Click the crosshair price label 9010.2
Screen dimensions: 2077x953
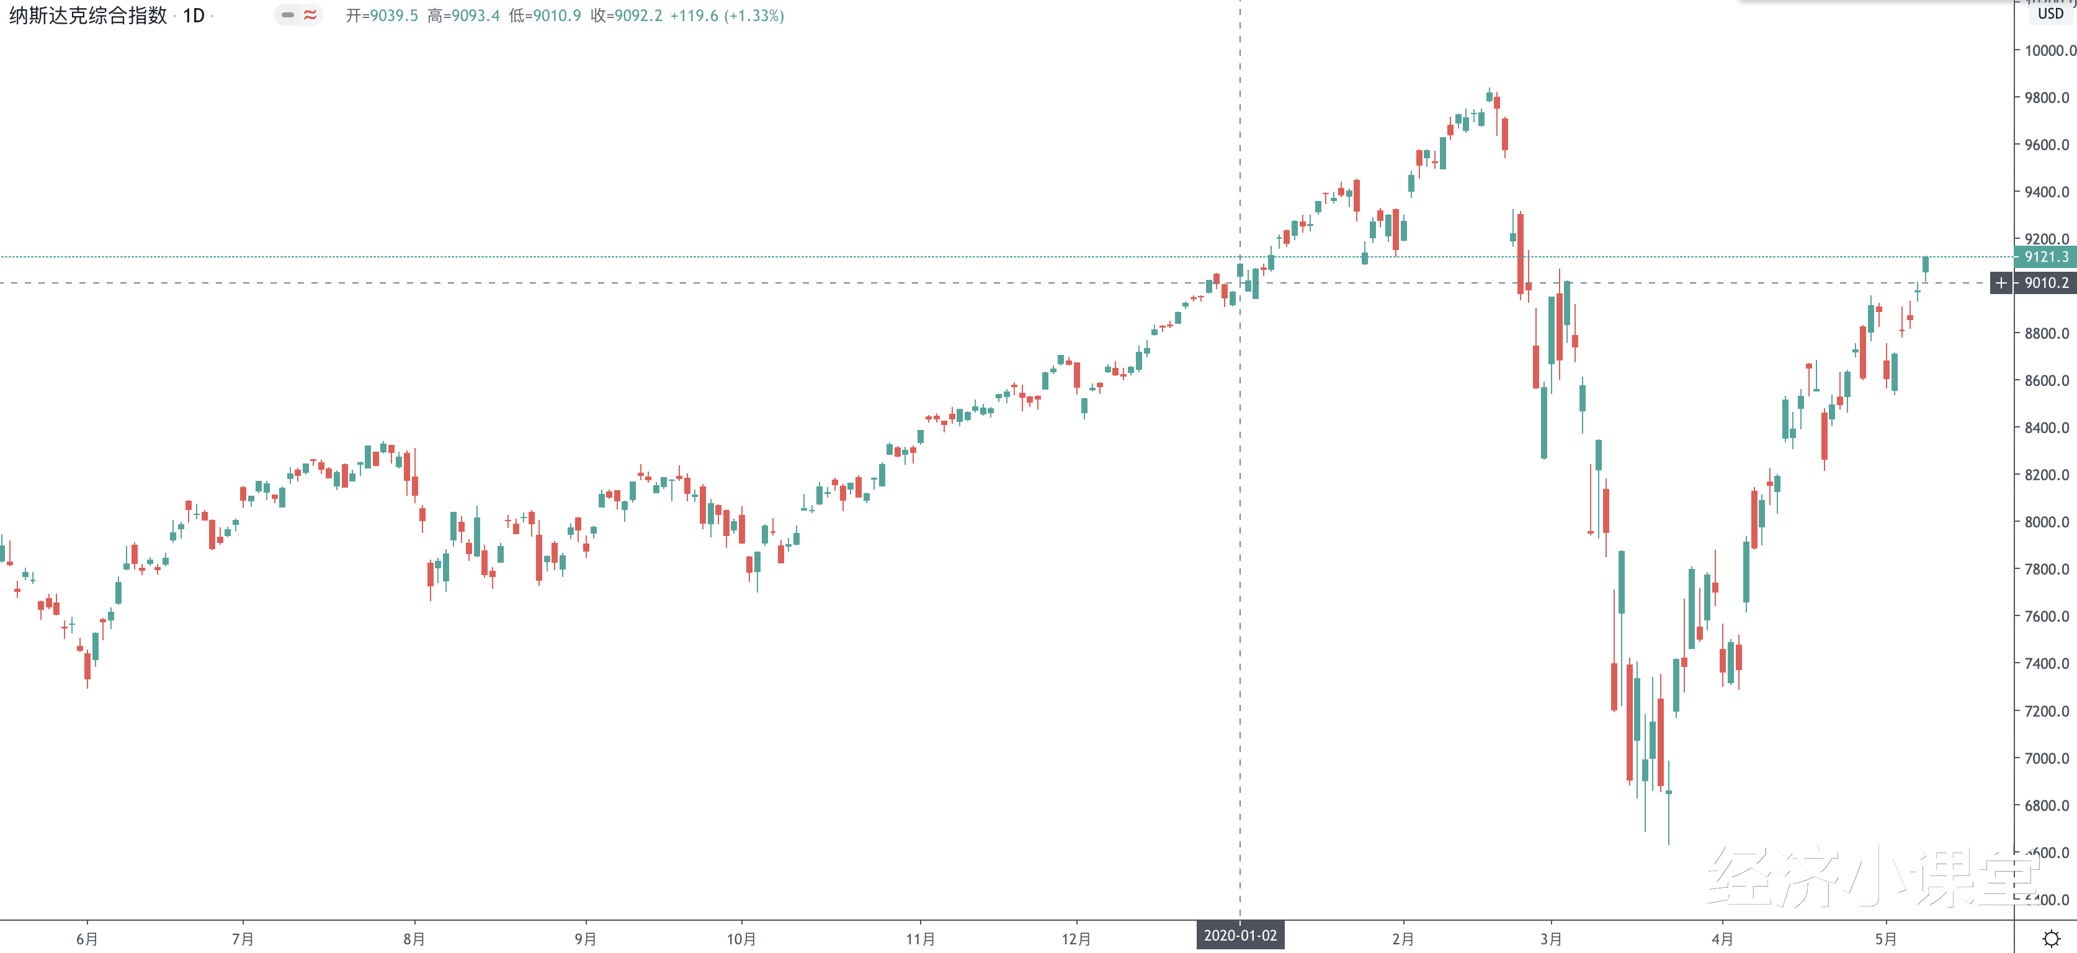pos(2045,283)
